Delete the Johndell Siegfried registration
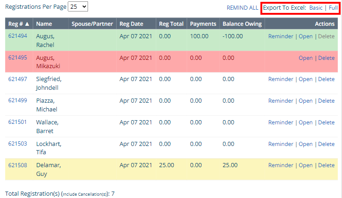The height and width of the screenshot is (198, 342). coord(326,79)
